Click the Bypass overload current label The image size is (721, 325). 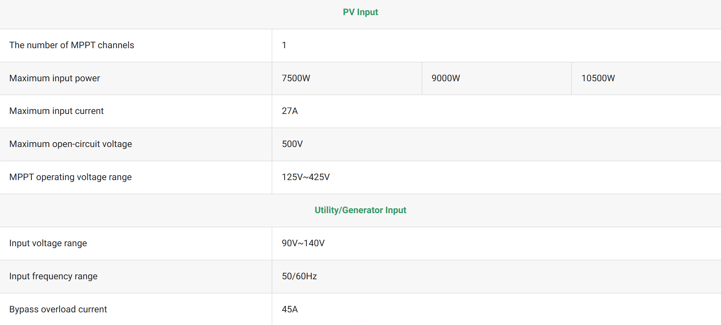(58, 310)
